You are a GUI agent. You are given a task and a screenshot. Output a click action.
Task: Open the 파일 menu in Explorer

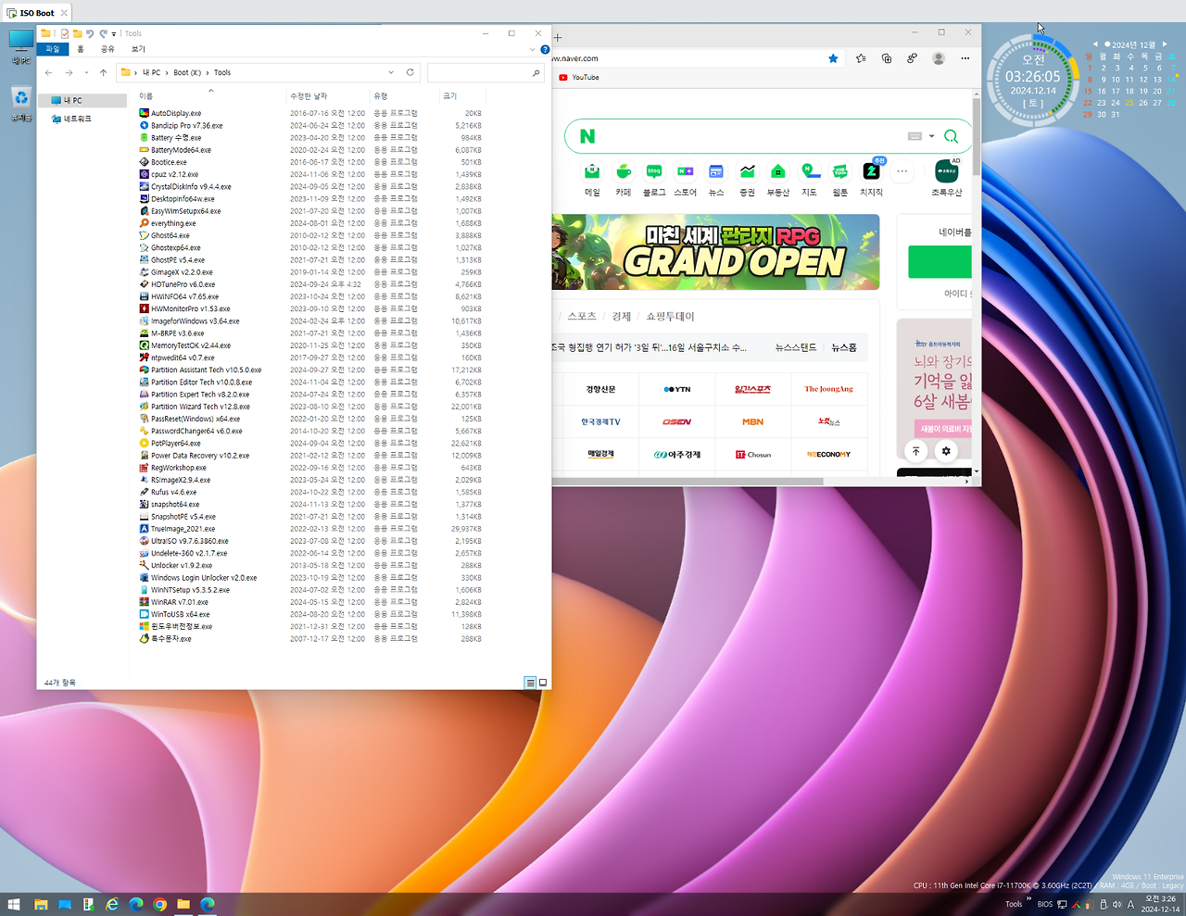point(53,48)
